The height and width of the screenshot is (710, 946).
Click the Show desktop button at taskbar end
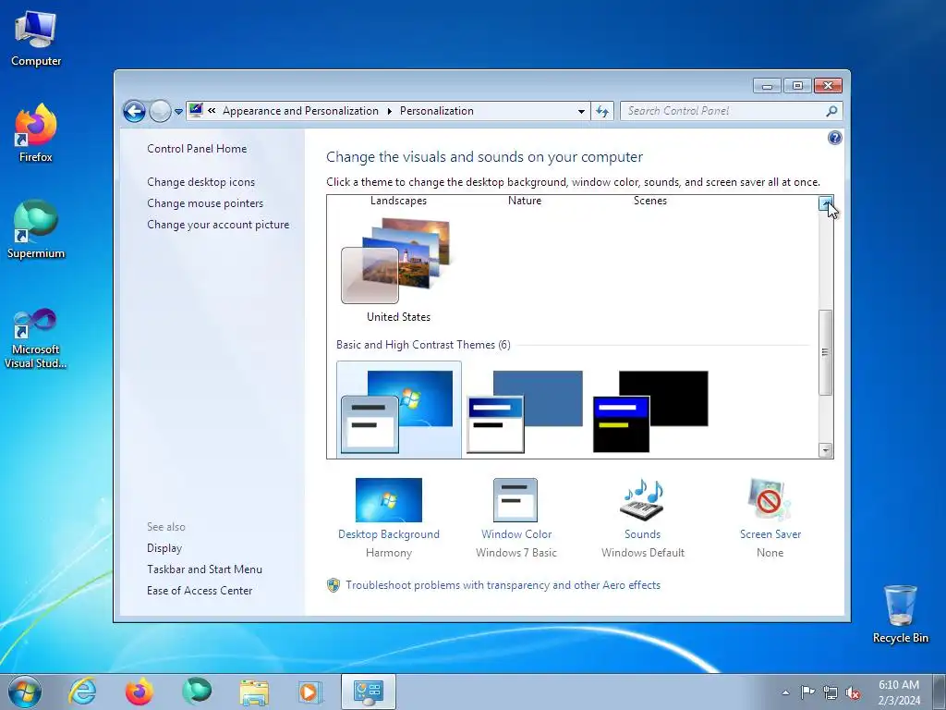point(940,692)
